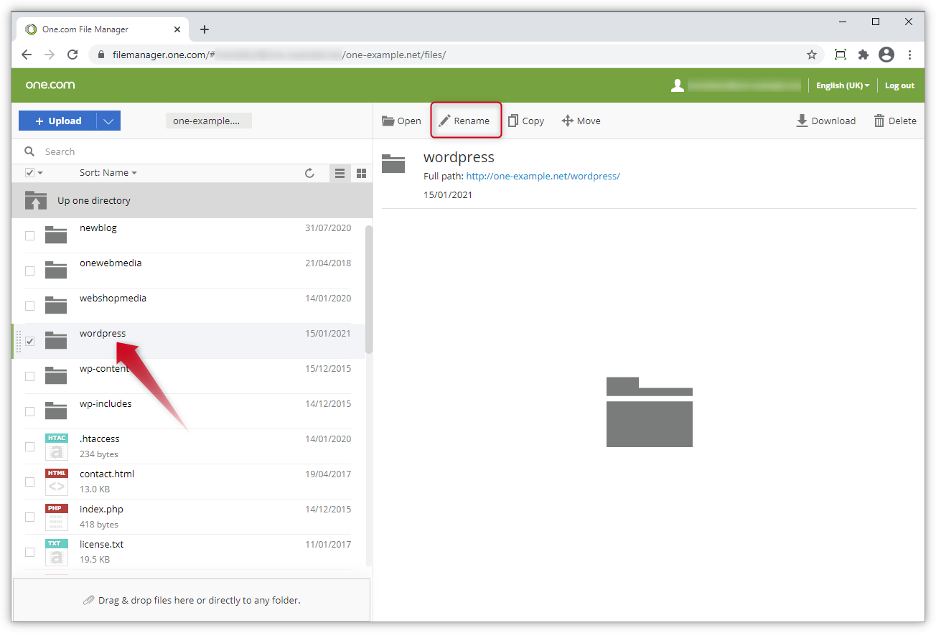Screen dimensions: 936x633
Task: Open the selected wordpress folder
Action: point(401,120)
